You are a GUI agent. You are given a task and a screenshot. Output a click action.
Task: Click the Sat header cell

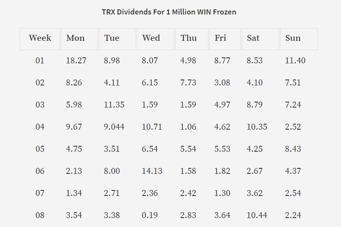[x=260, y=39]
